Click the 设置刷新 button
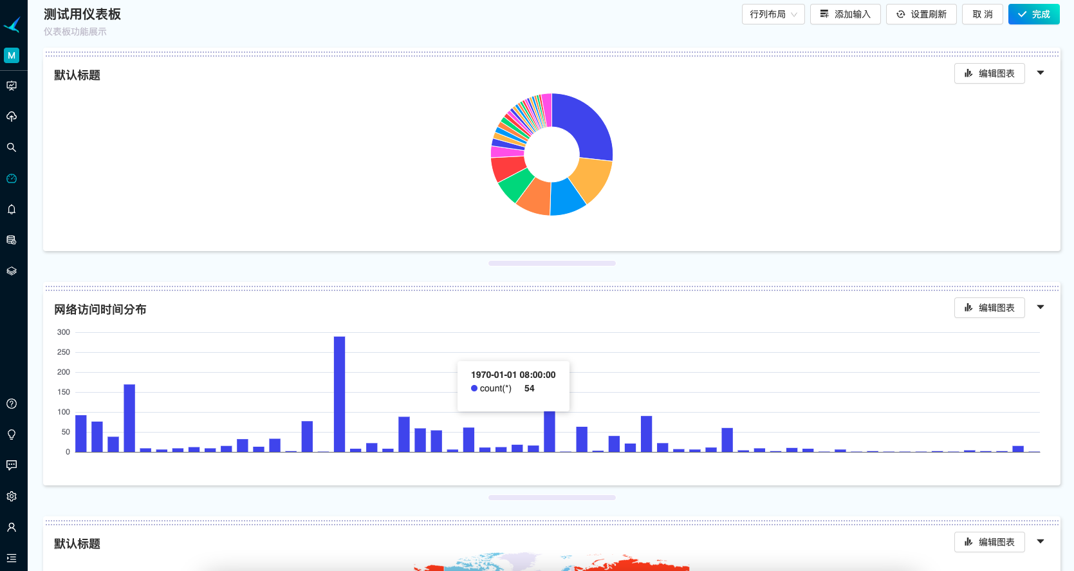Screen dimensions: 1074x571 [x=921, y=14]
